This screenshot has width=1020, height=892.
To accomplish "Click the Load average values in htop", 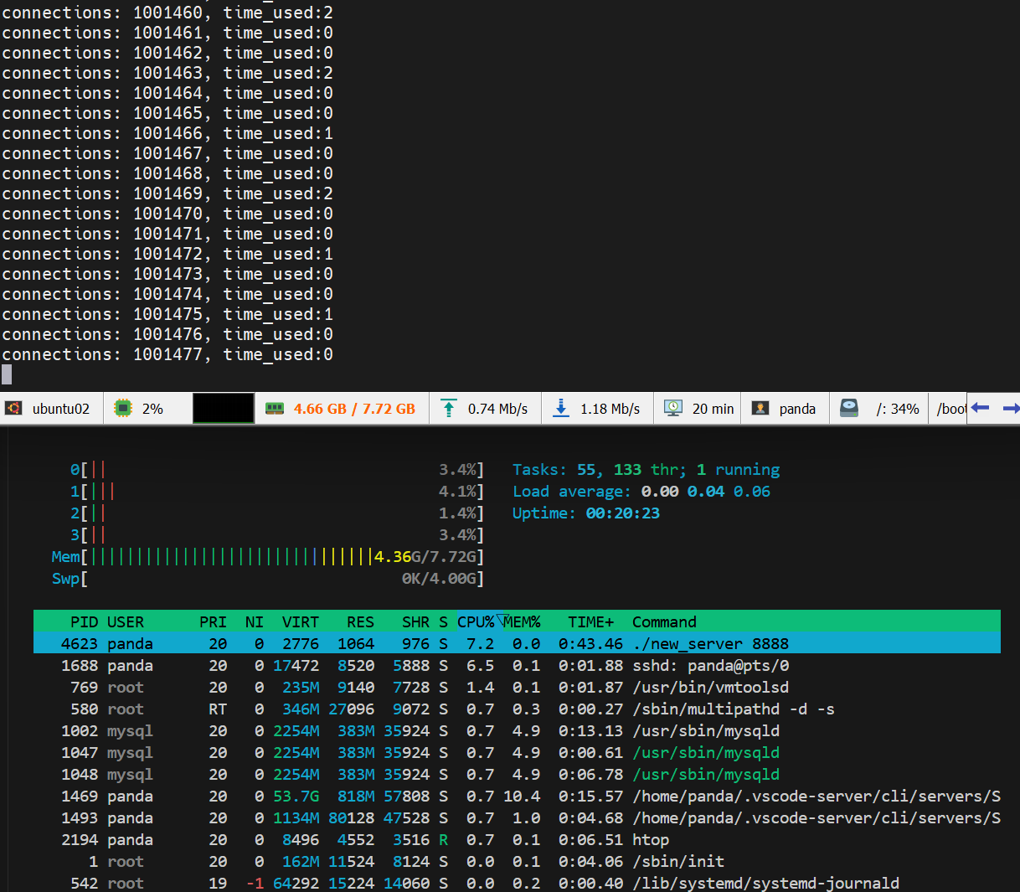I will (x=705, y=491).
